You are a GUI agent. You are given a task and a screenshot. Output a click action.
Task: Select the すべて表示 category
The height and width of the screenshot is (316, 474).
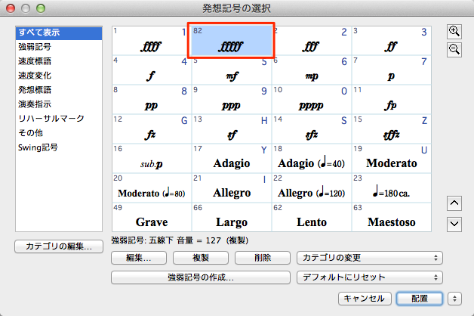(x=59, y=33)
